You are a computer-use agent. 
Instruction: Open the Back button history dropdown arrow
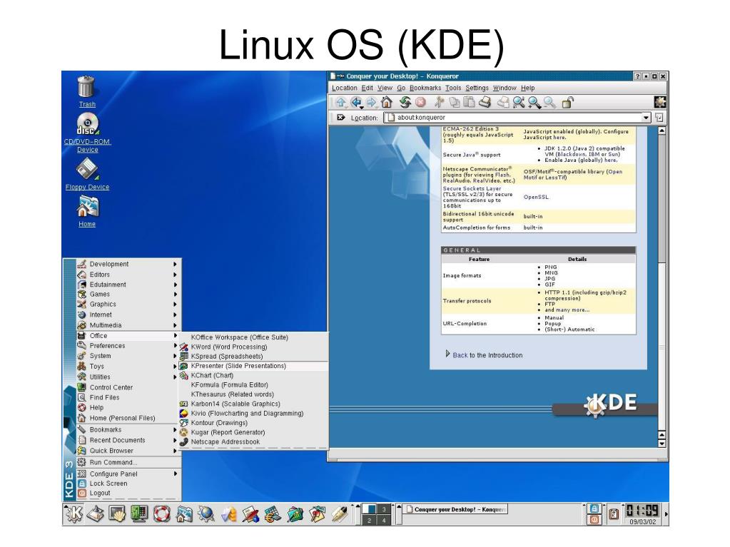point(361,107)
